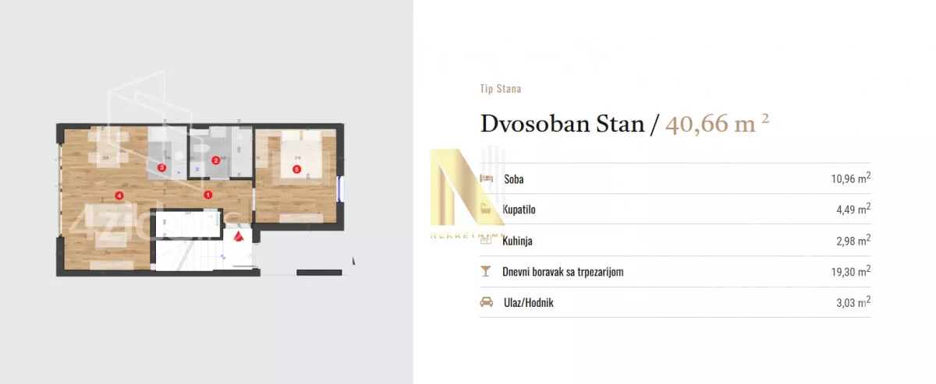The height and width of the screenshot is (384, 936).
Task: Click the Ulaz/Hodnik row label
Action: [528, 302]
